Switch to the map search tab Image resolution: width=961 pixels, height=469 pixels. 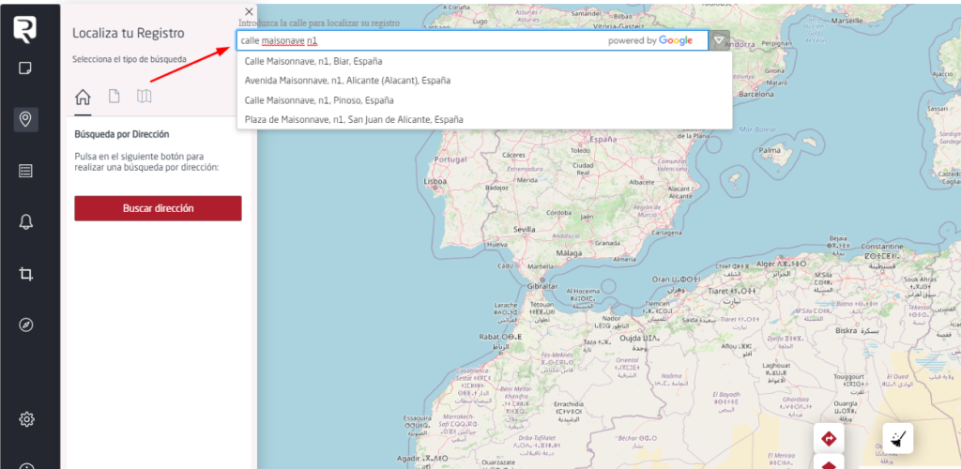(x=144, y=97)
